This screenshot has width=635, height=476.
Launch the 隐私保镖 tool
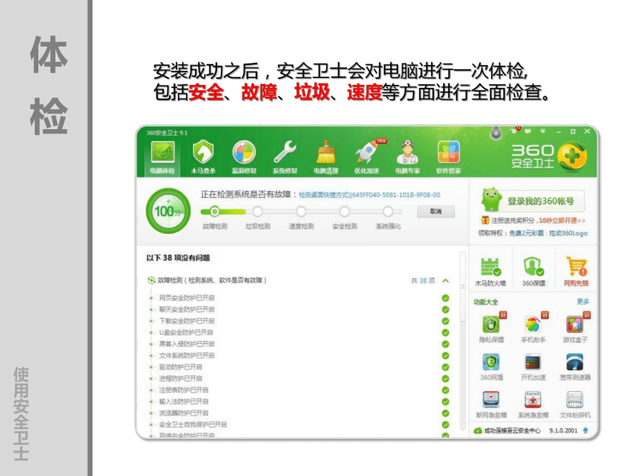pos(492,328)
